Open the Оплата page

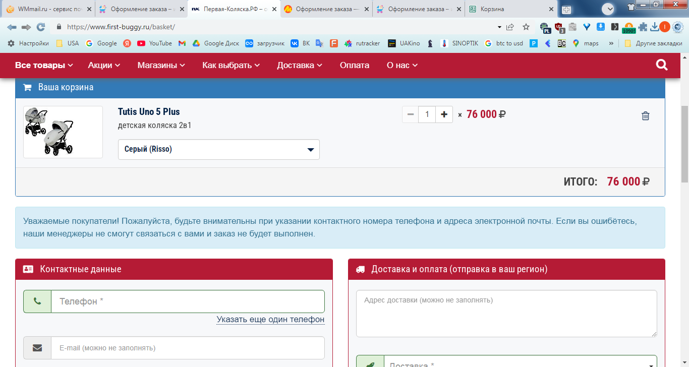(355, 65)
